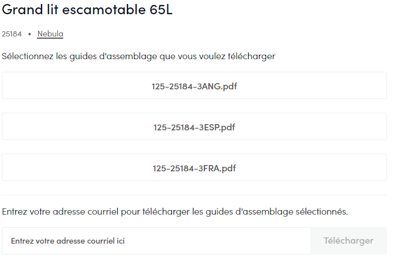Viewport: 395px width, 263px height.
Task: Open the Nebula collection link
Action: point(50,34)
